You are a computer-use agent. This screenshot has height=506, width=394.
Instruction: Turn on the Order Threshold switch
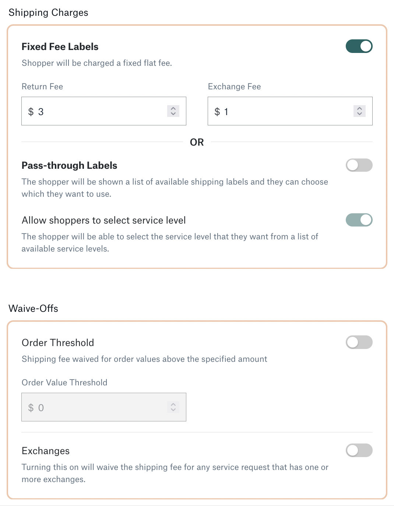[359, 342]
